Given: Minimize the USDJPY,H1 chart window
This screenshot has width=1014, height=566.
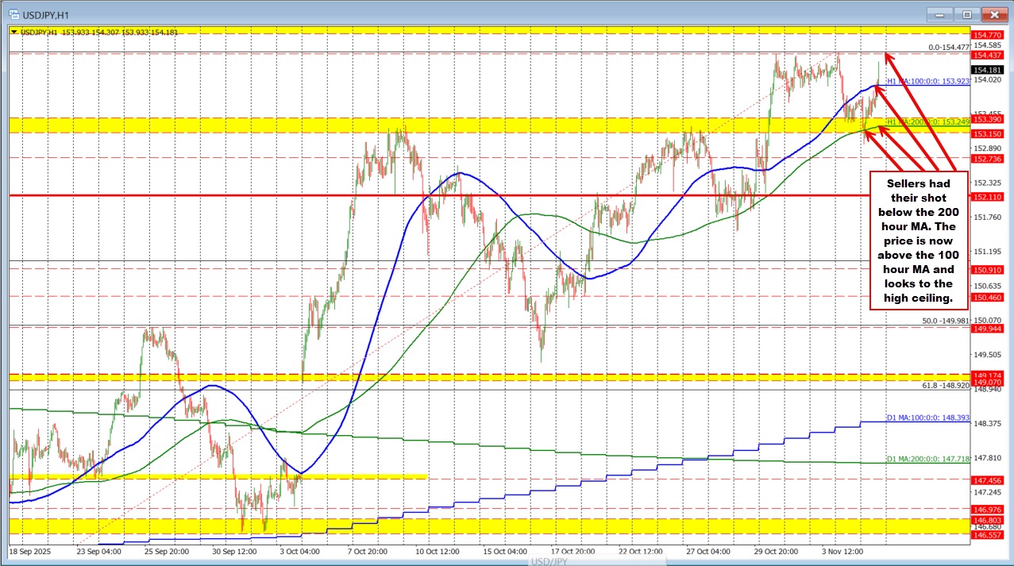Looking at the screenshot, I should click(939, 13).
